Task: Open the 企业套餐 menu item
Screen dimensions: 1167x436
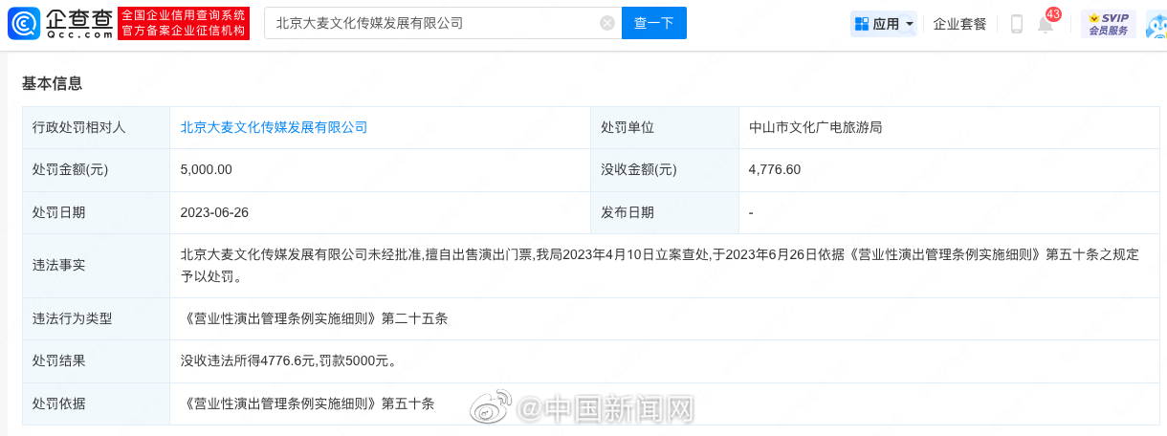Action: 959,24
